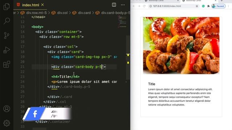This screenshot has height=130, width=232.
Task: Open the Accounts menu icon
Action: click(x=7, y=109)
